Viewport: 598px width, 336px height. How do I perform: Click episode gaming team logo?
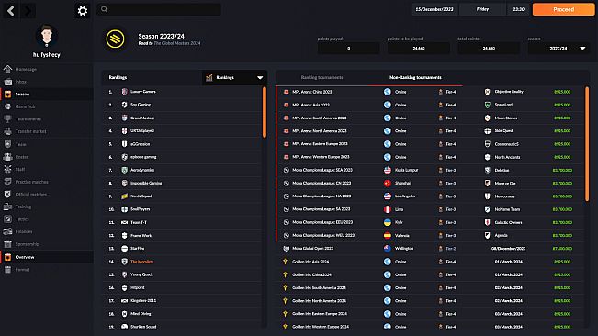click(x=124, y=157)
